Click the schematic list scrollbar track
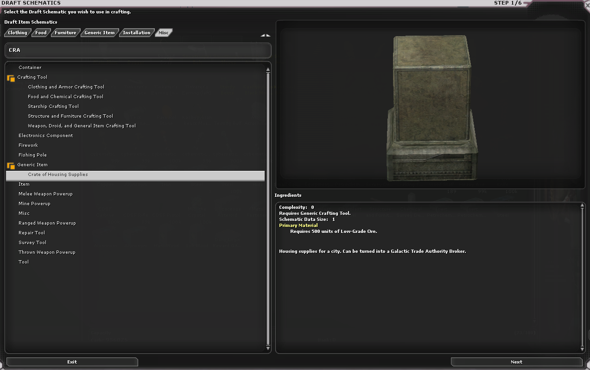This screenshot has height=370, width=590. coord(268,208)
